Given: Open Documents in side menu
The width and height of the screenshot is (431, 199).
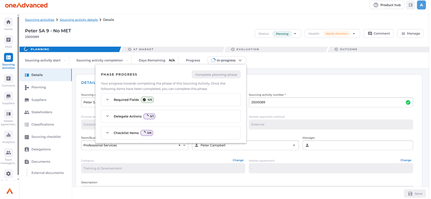Looking at the screenshot, I should pos(45,162).
